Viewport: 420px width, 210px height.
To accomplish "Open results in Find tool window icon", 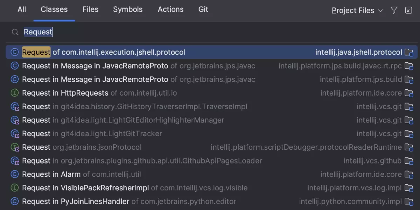I will tap(408, 10).
